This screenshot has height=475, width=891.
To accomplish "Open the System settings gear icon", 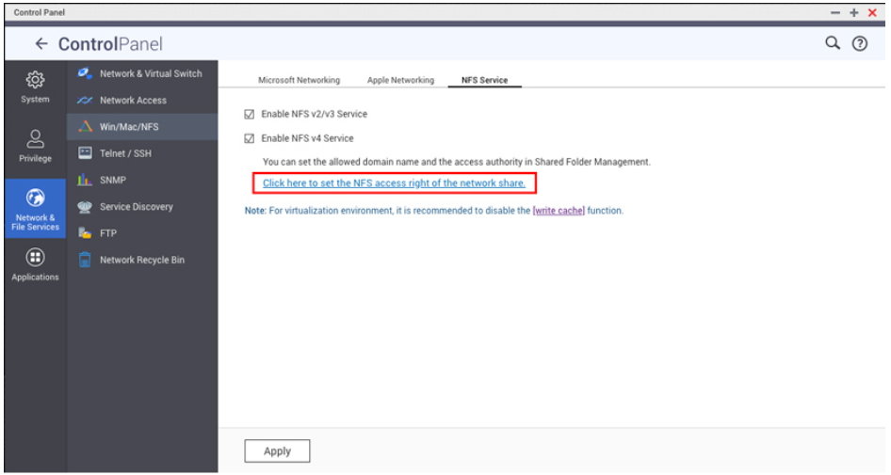I will click(x=35, y=79).
